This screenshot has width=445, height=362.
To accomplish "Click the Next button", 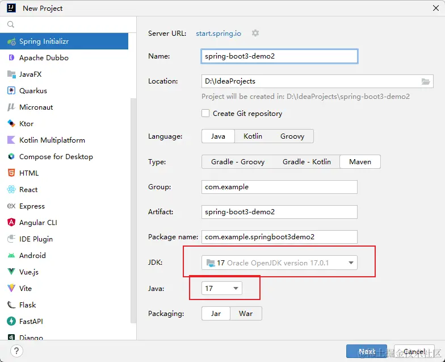I will (367, 351).
